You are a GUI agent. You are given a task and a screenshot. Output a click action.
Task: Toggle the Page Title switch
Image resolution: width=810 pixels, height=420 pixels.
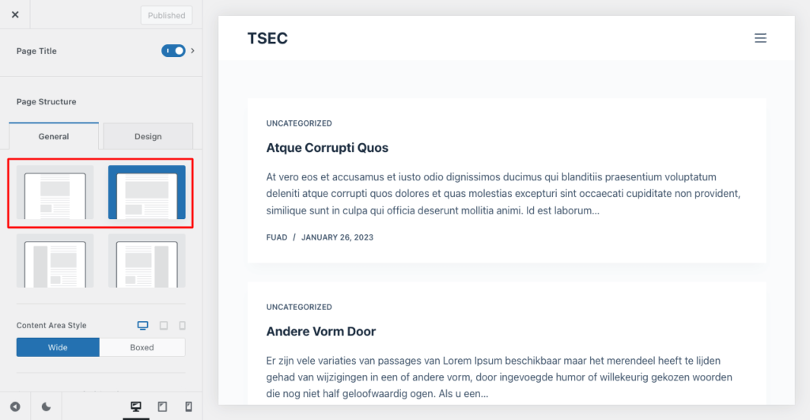click(x=173, y=51)
